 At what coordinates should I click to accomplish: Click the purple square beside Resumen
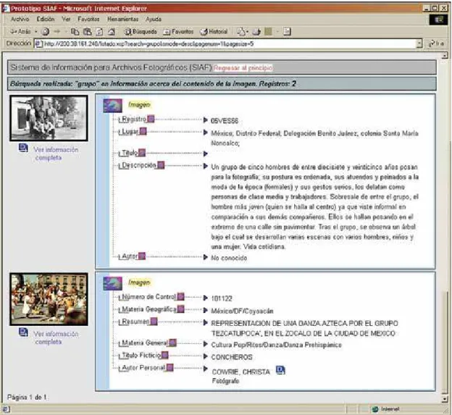(154, 322)
